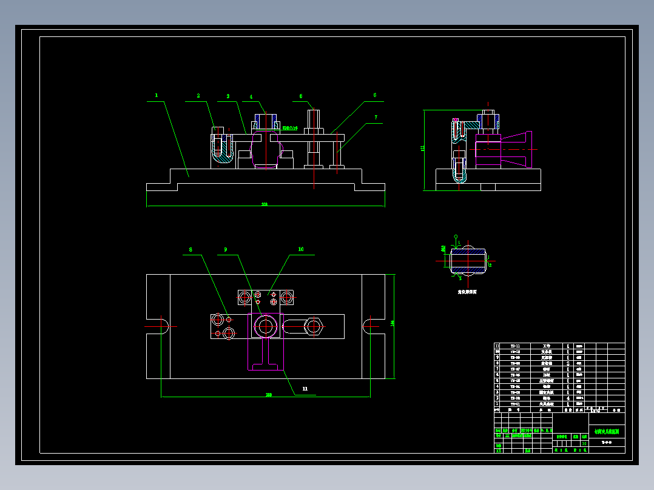Click the magenta tapered part in side view
This screenshot has width=654, height=490.
516,149
